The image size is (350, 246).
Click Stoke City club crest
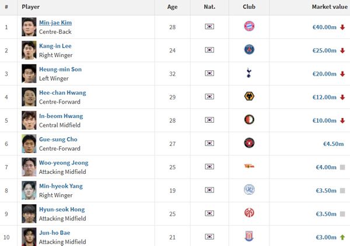[x=249, y=237]
